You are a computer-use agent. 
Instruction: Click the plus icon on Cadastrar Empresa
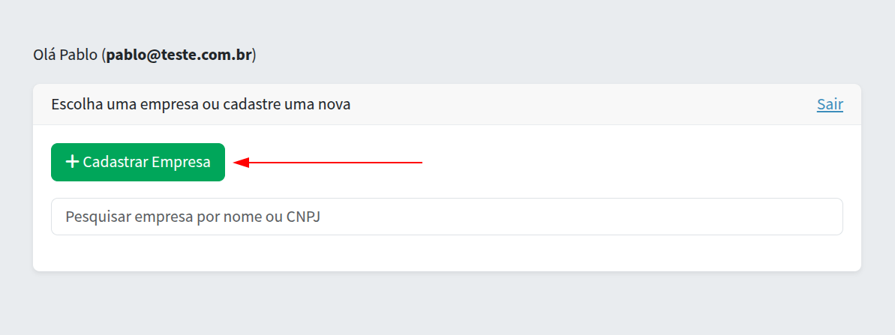[73, 162]
